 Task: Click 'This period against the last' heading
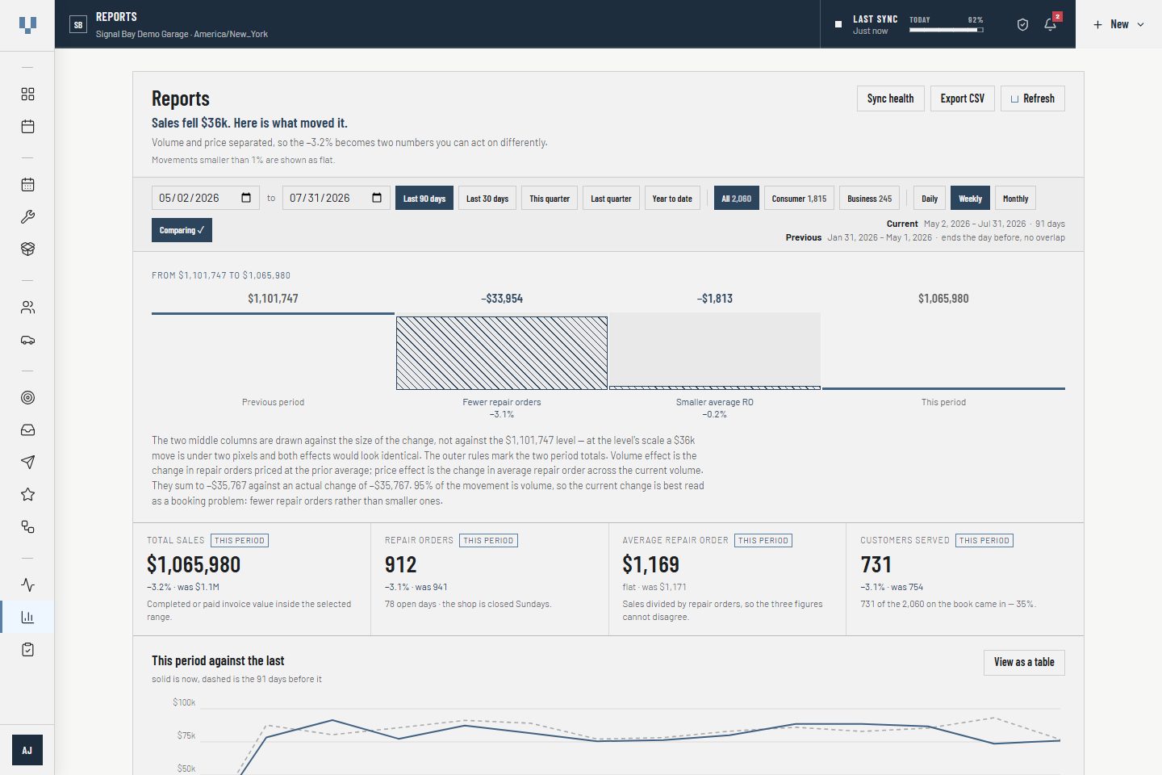(x=218, y=660)
